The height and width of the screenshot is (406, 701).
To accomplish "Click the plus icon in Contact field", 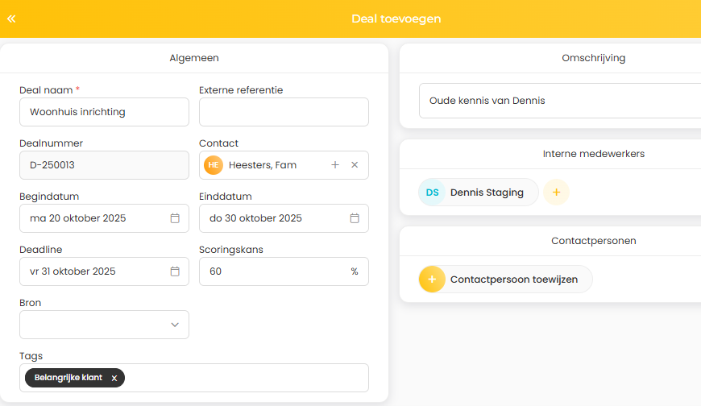I will pos(335,165).
